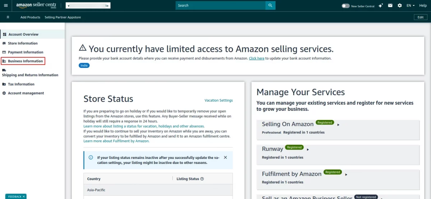Click the info icon in the blue banner
Image resolution: width=431 pixels, height=199 pixels.
91,157
